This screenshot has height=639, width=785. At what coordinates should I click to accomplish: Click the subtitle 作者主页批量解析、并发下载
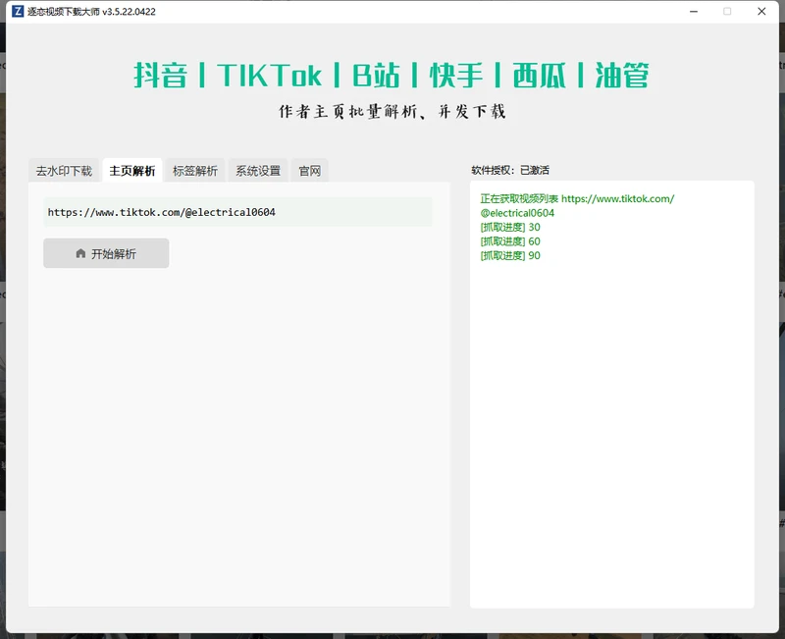pyautogui.click(x=392, y=111)
